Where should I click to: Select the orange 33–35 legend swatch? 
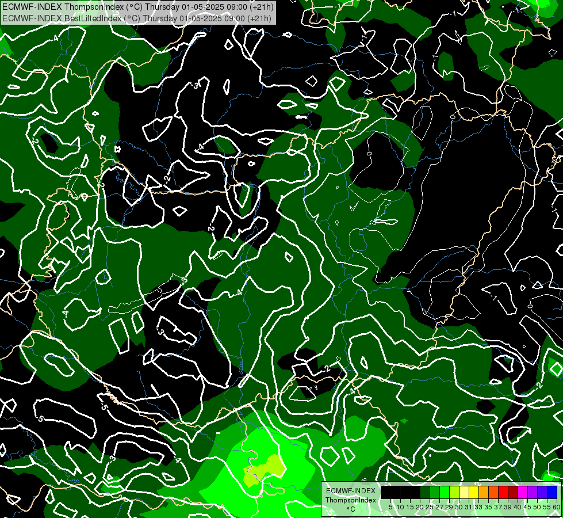484,492
